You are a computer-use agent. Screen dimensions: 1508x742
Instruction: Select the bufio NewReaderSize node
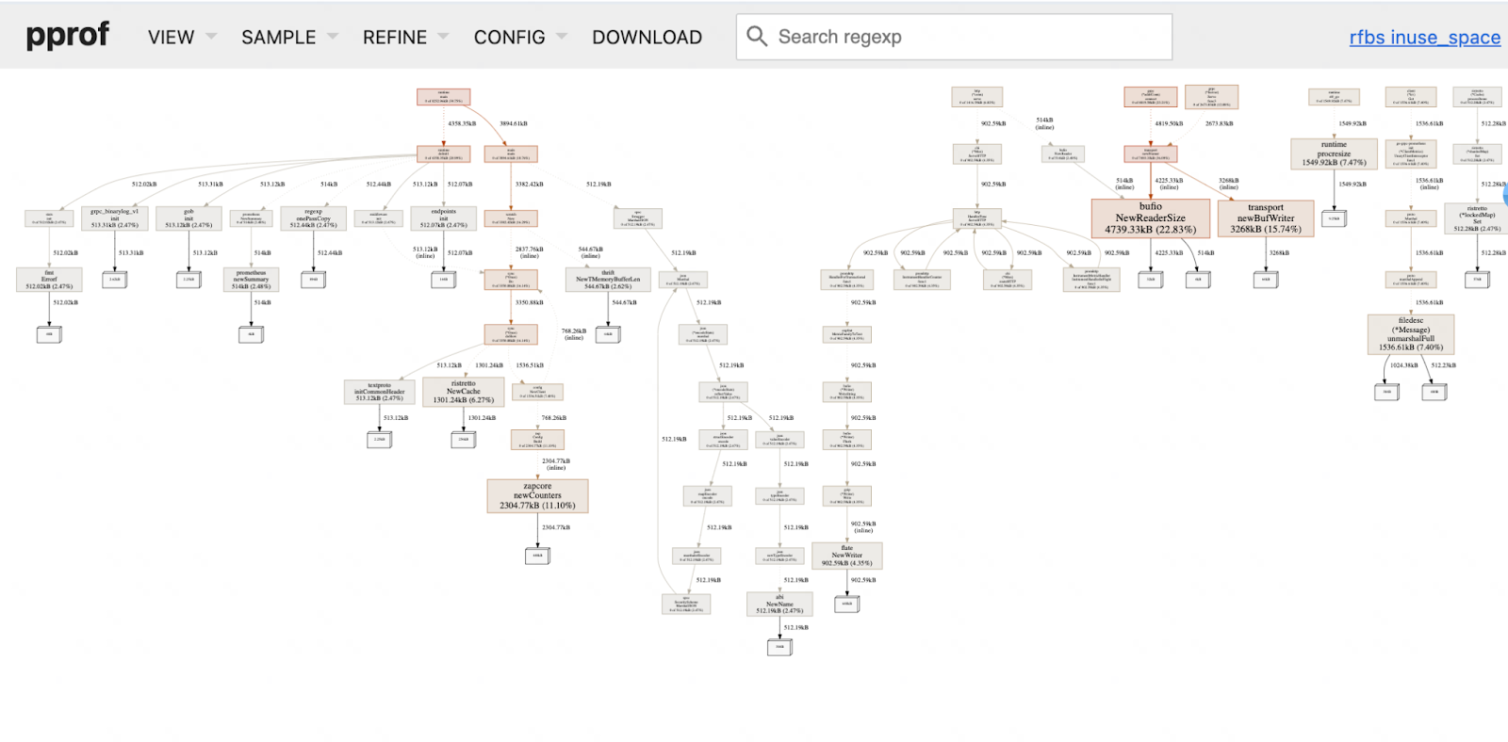tap(1151, 218)
